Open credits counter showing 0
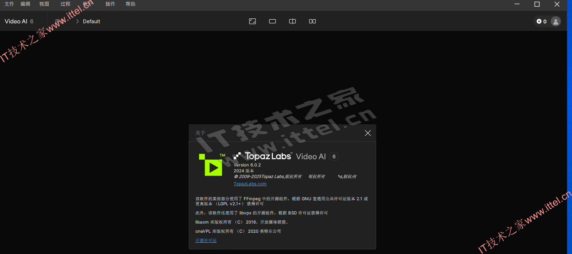572x254 pixels. 542,21
